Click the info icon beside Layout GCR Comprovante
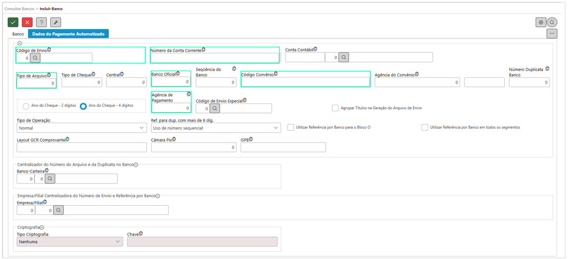This screenshot has width=568, height=259. 67,138
